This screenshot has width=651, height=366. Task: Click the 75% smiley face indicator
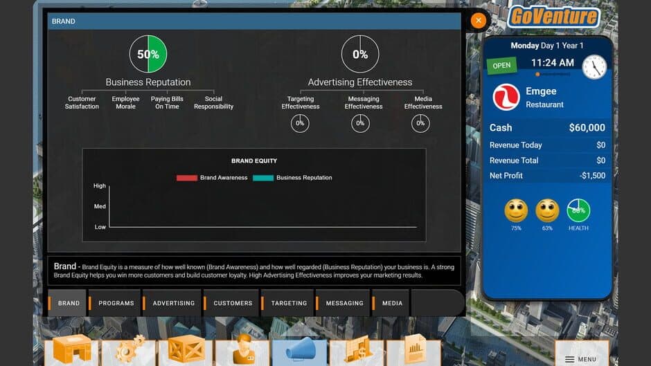[516, 211]
